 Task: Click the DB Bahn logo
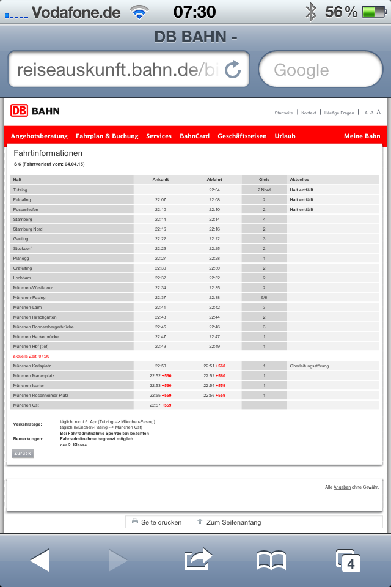tap(35, 111)
